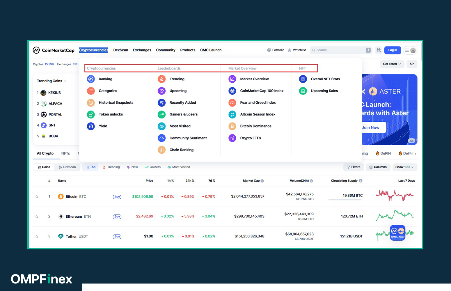
Task: Click the Search input field
Action: click(x=341, y=50)
